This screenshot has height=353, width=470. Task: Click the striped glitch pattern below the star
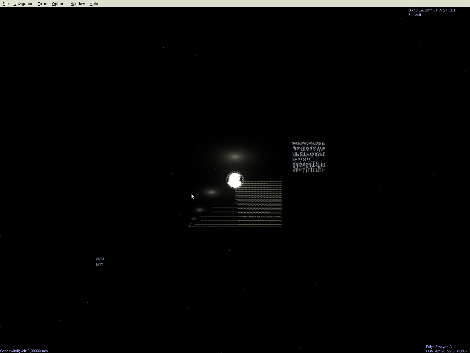point(258,206)
